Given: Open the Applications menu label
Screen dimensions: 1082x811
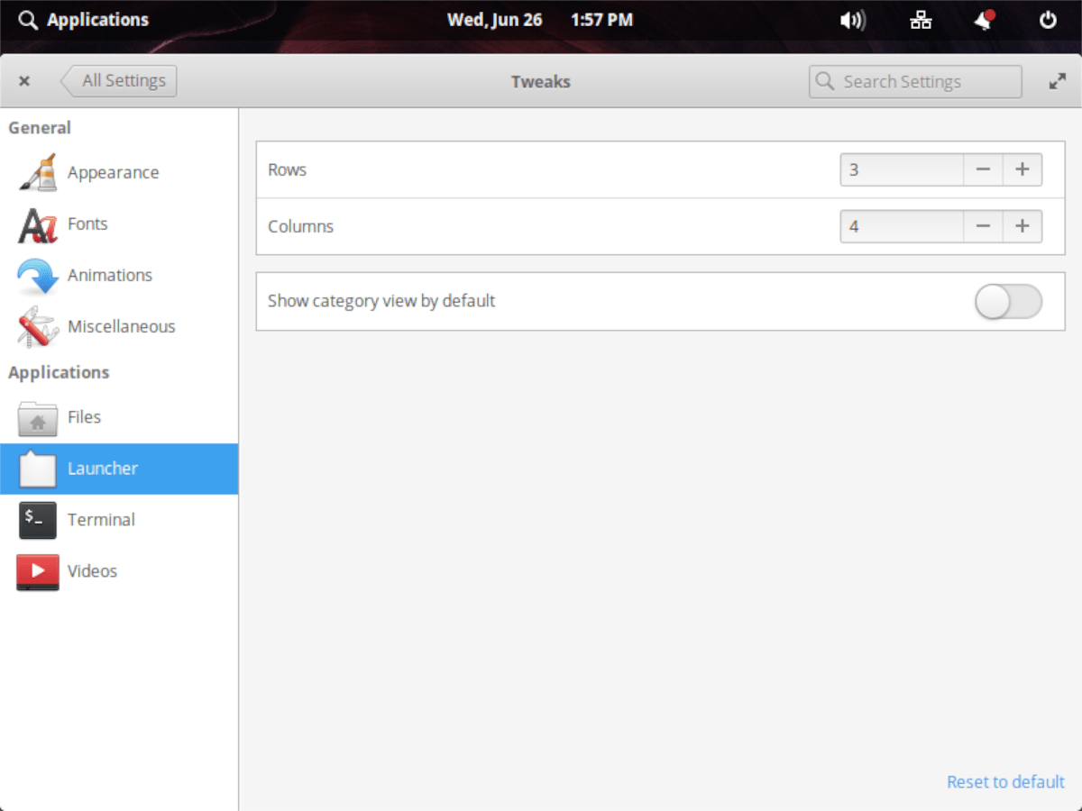Looking at the screenshot, I should 97,20.
